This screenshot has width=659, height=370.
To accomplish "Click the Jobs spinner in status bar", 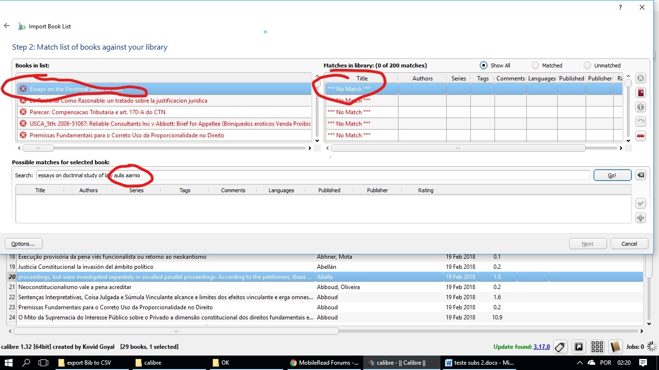I will click(652, 346).
